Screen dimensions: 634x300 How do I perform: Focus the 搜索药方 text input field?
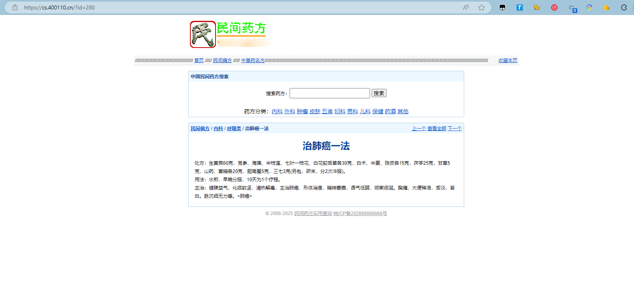point(329,93)
